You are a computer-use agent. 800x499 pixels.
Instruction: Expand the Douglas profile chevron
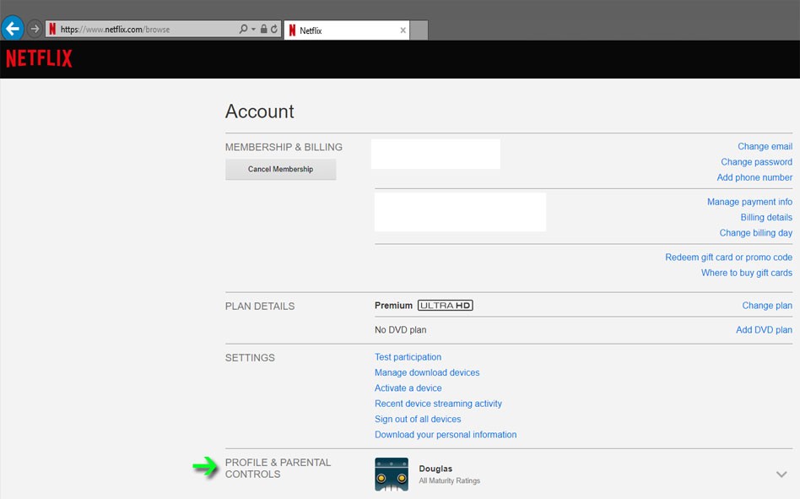coord(781,475)
